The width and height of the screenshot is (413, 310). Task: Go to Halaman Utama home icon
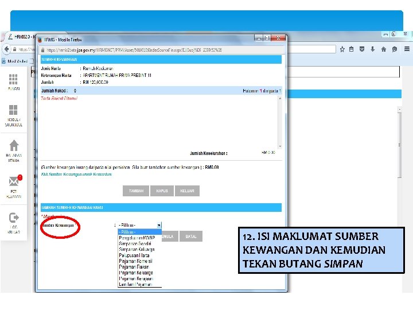pos(14,145)
